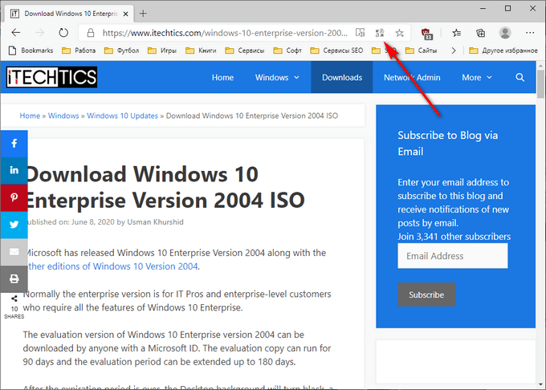The image size is (546, 390).
Task: Click the Windows breadcrumb link
Action: [63, 116]
